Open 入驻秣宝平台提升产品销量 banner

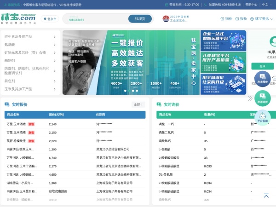223,62
